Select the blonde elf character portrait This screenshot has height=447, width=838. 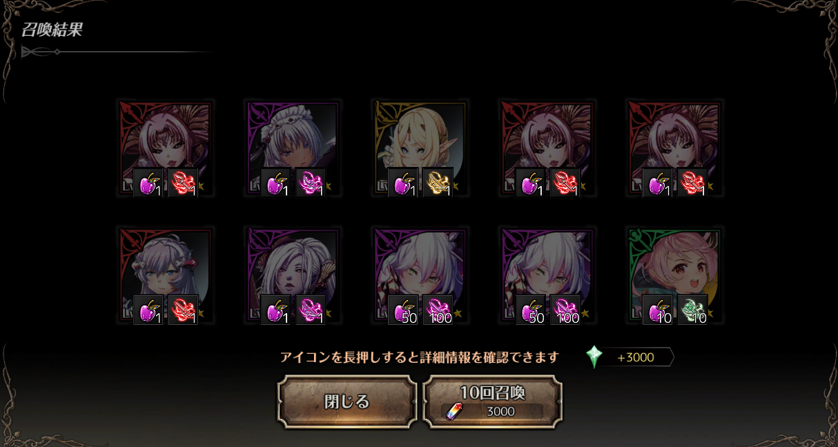click(x=420, y=148)
